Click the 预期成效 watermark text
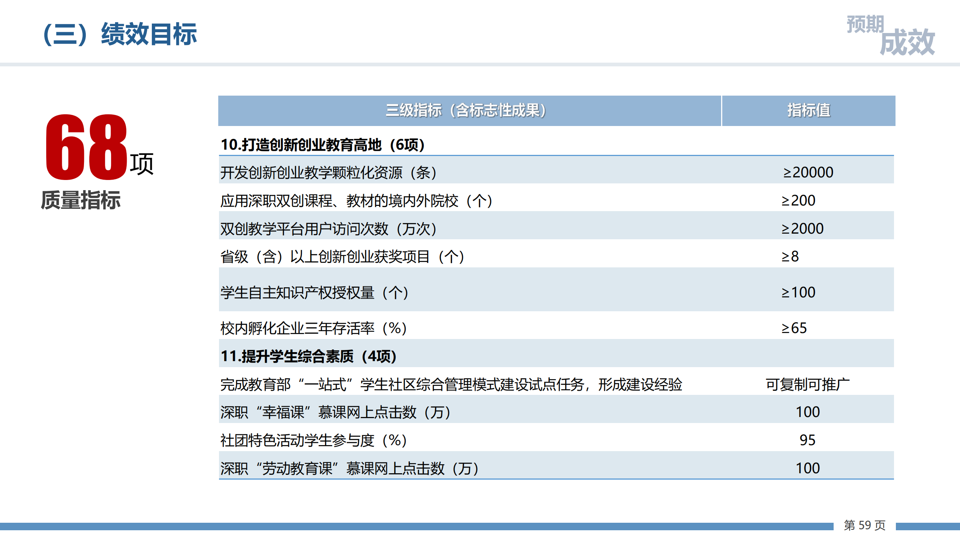 click(890, 36)
